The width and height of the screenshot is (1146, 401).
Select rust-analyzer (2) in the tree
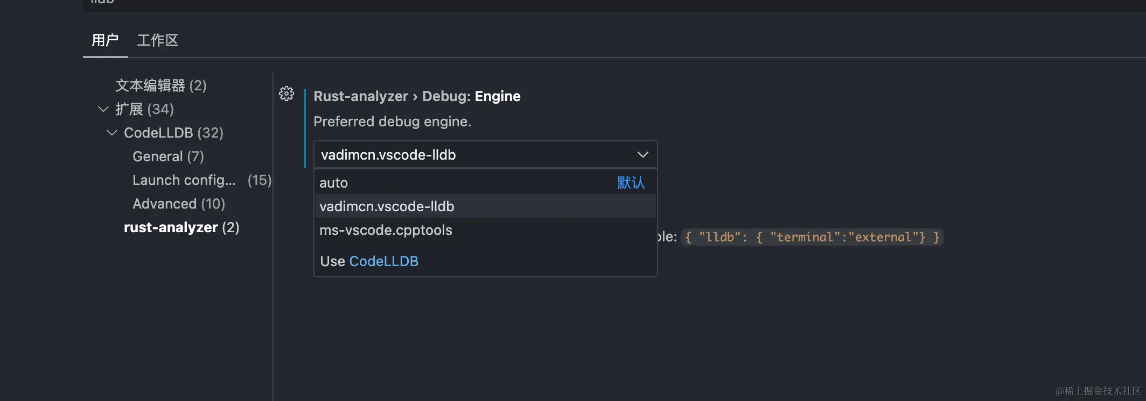click(x=181, y=227)
